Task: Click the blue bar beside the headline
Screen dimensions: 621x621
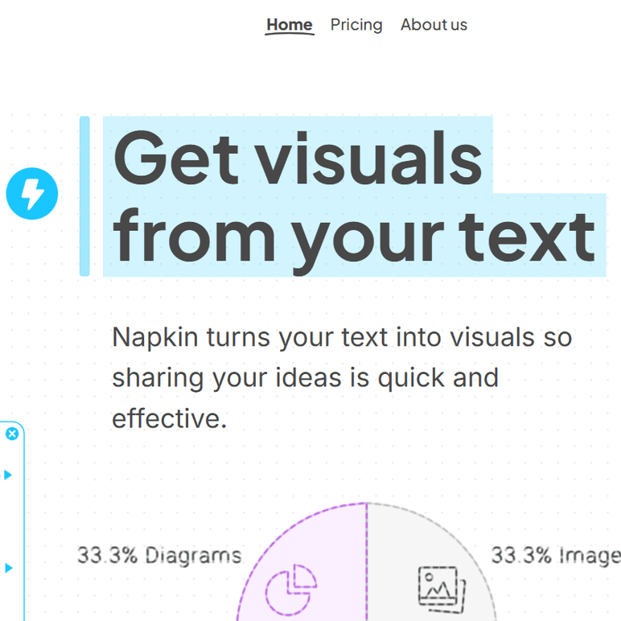Action: (x=84, y=195)
